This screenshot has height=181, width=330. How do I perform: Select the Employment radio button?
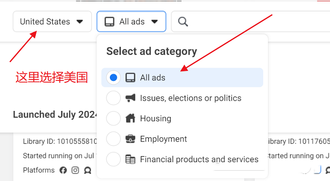tap(114, 139)
